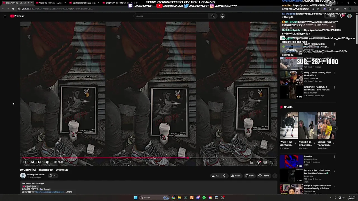Start voice search with microphone icon
Image resolution: width=358 pixels, height=201 pixels.
(x=222, y=16)
